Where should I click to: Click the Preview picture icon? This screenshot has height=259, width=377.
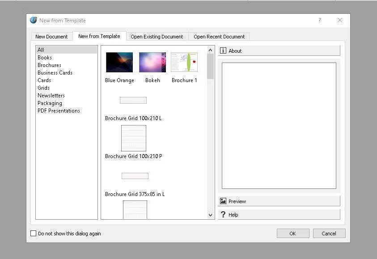223,201
